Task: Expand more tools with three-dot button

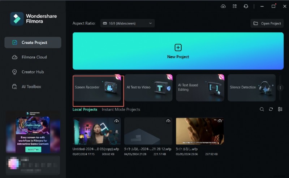Action: 281,88
